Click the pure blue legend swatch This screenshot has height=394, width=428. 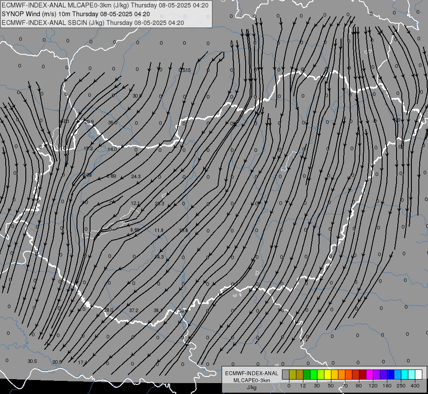(x=390, y=375)
